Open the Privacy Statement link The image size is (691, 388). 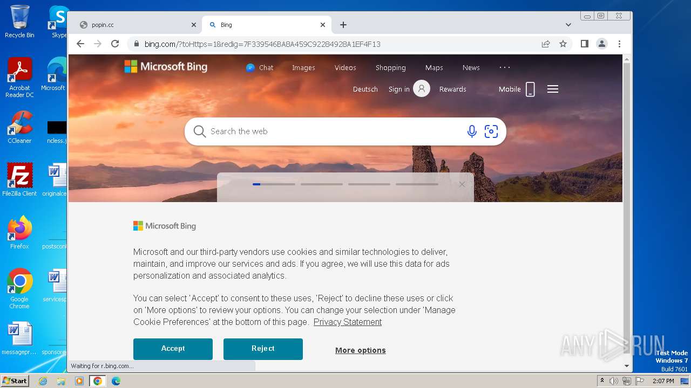coord(348,322)
